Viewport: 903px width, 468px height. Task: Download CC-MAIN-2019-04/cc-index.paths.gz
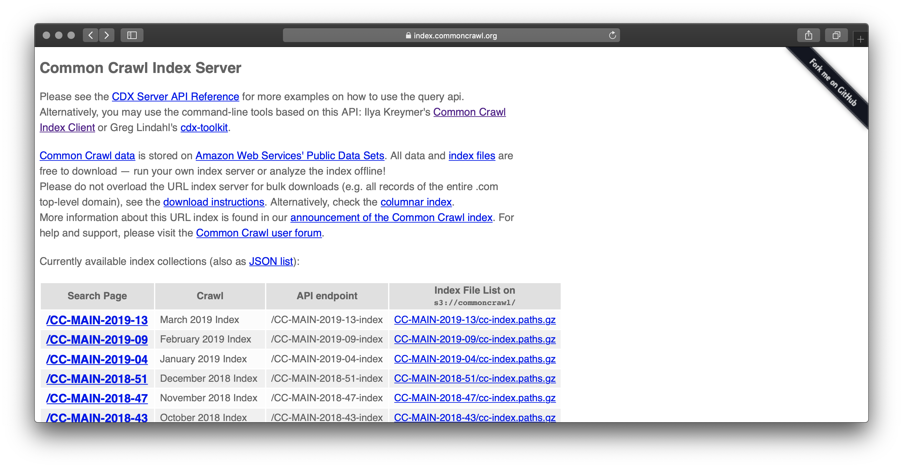pyautogui.click(x=475, y=359)
